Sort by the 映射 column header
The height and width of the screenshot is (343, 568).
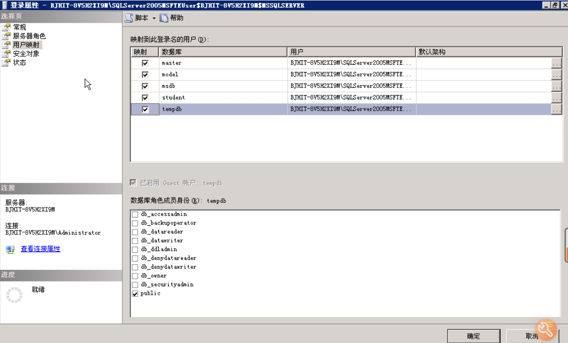click(x=145, y=52)
